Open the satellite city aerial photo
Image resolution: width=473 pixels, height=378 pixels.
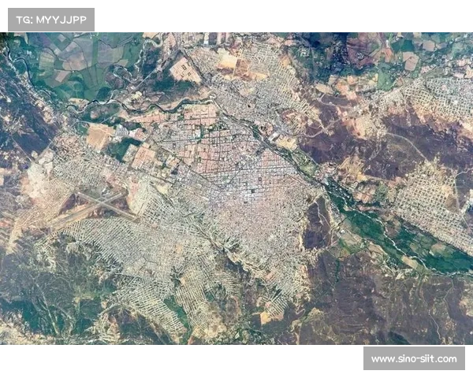coord(236,188)
